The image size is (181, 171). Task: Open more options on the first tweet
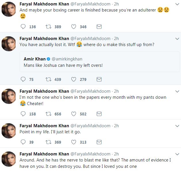pyautogui.click(x=177, y=4)
